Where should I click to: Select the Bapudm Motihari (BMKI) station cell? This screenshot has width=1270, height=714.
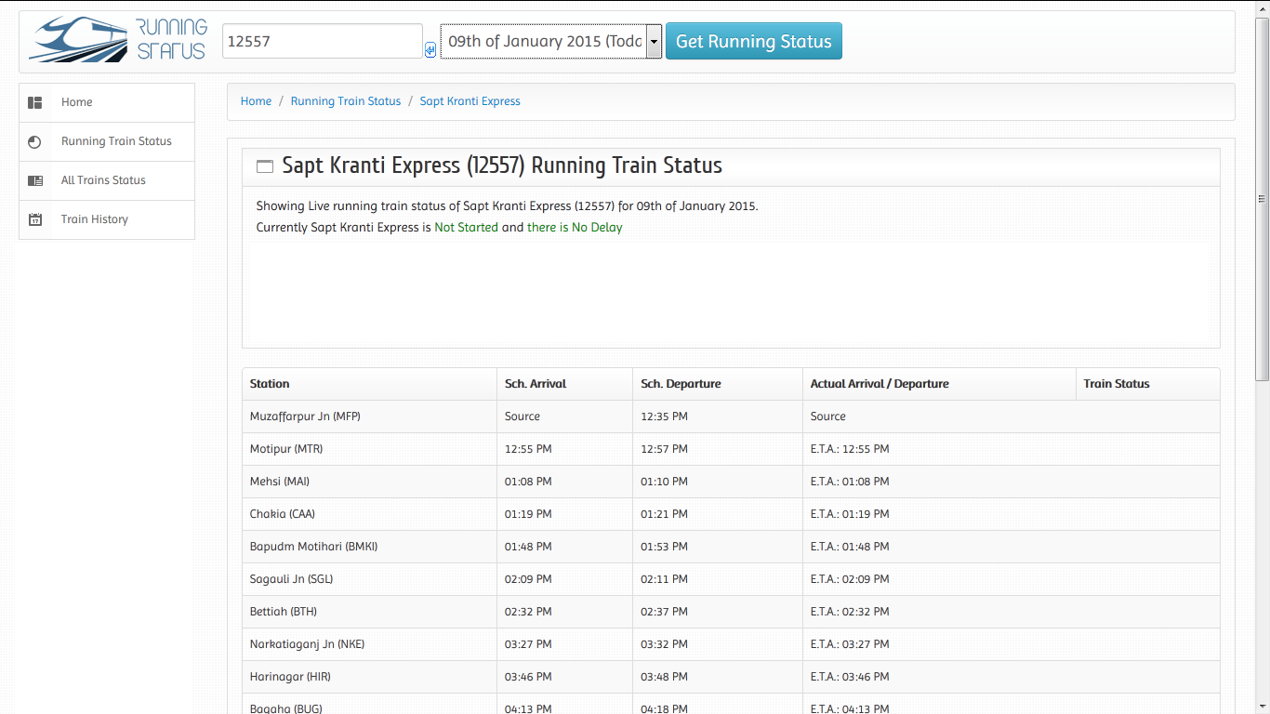[369, 547]
